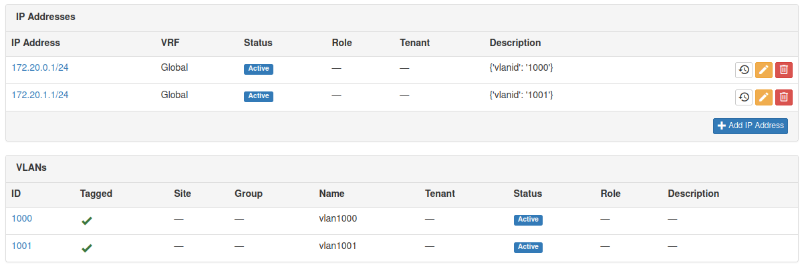Screen dimensions: 804x269
Task: Open the 172.20.1.1/24 address link
Action: point(40,95)
